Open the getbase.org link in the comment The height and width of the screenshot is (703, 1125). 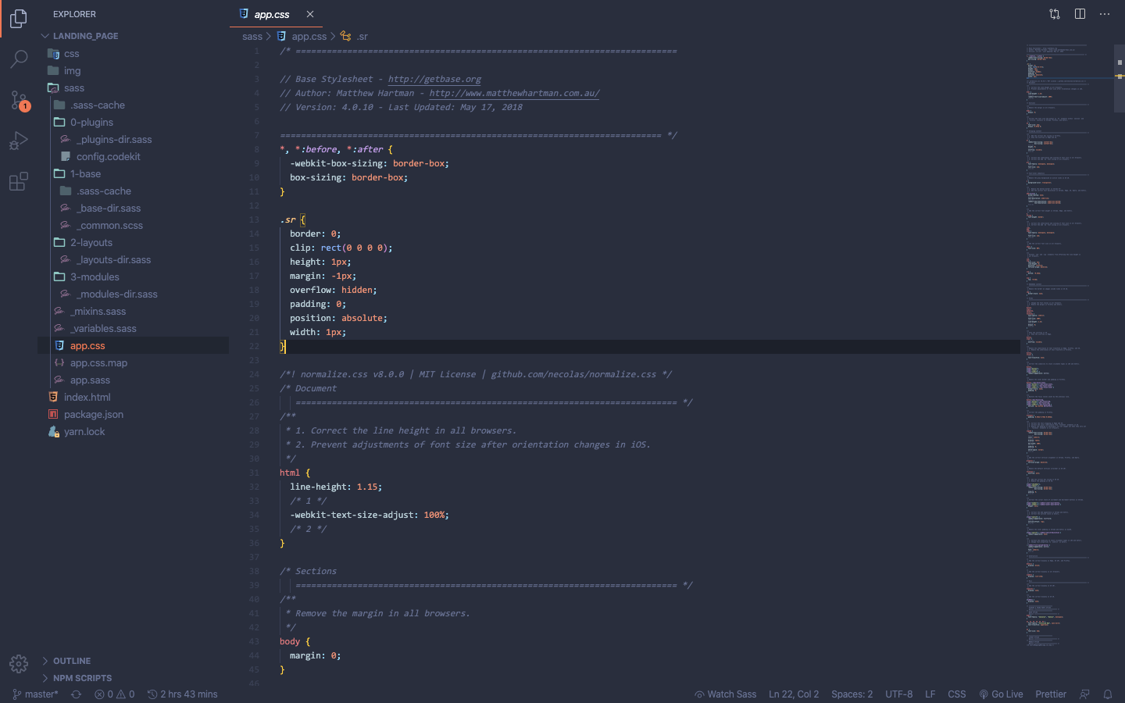pos(434,79)
